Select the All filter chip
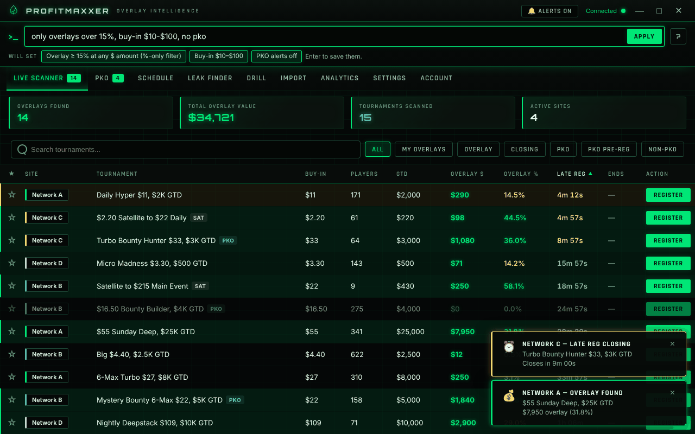 377,149
